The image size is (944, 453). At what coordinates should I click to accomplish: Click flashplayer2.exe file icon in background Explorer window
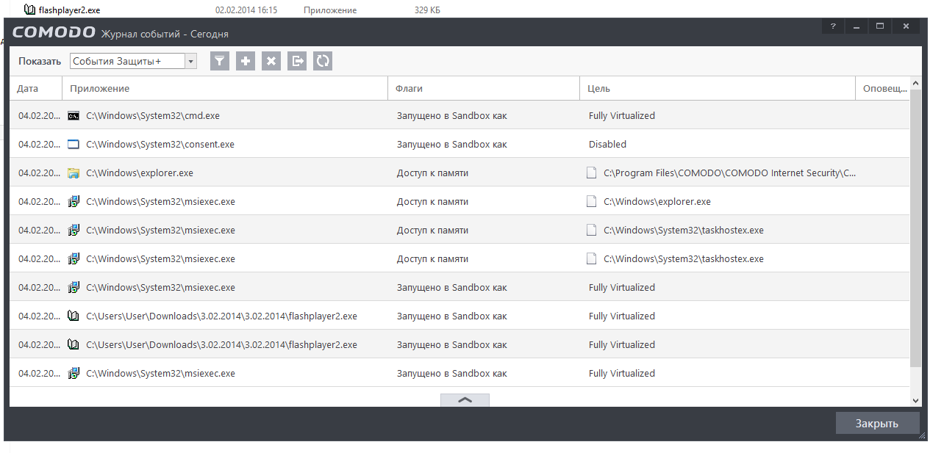29,10
